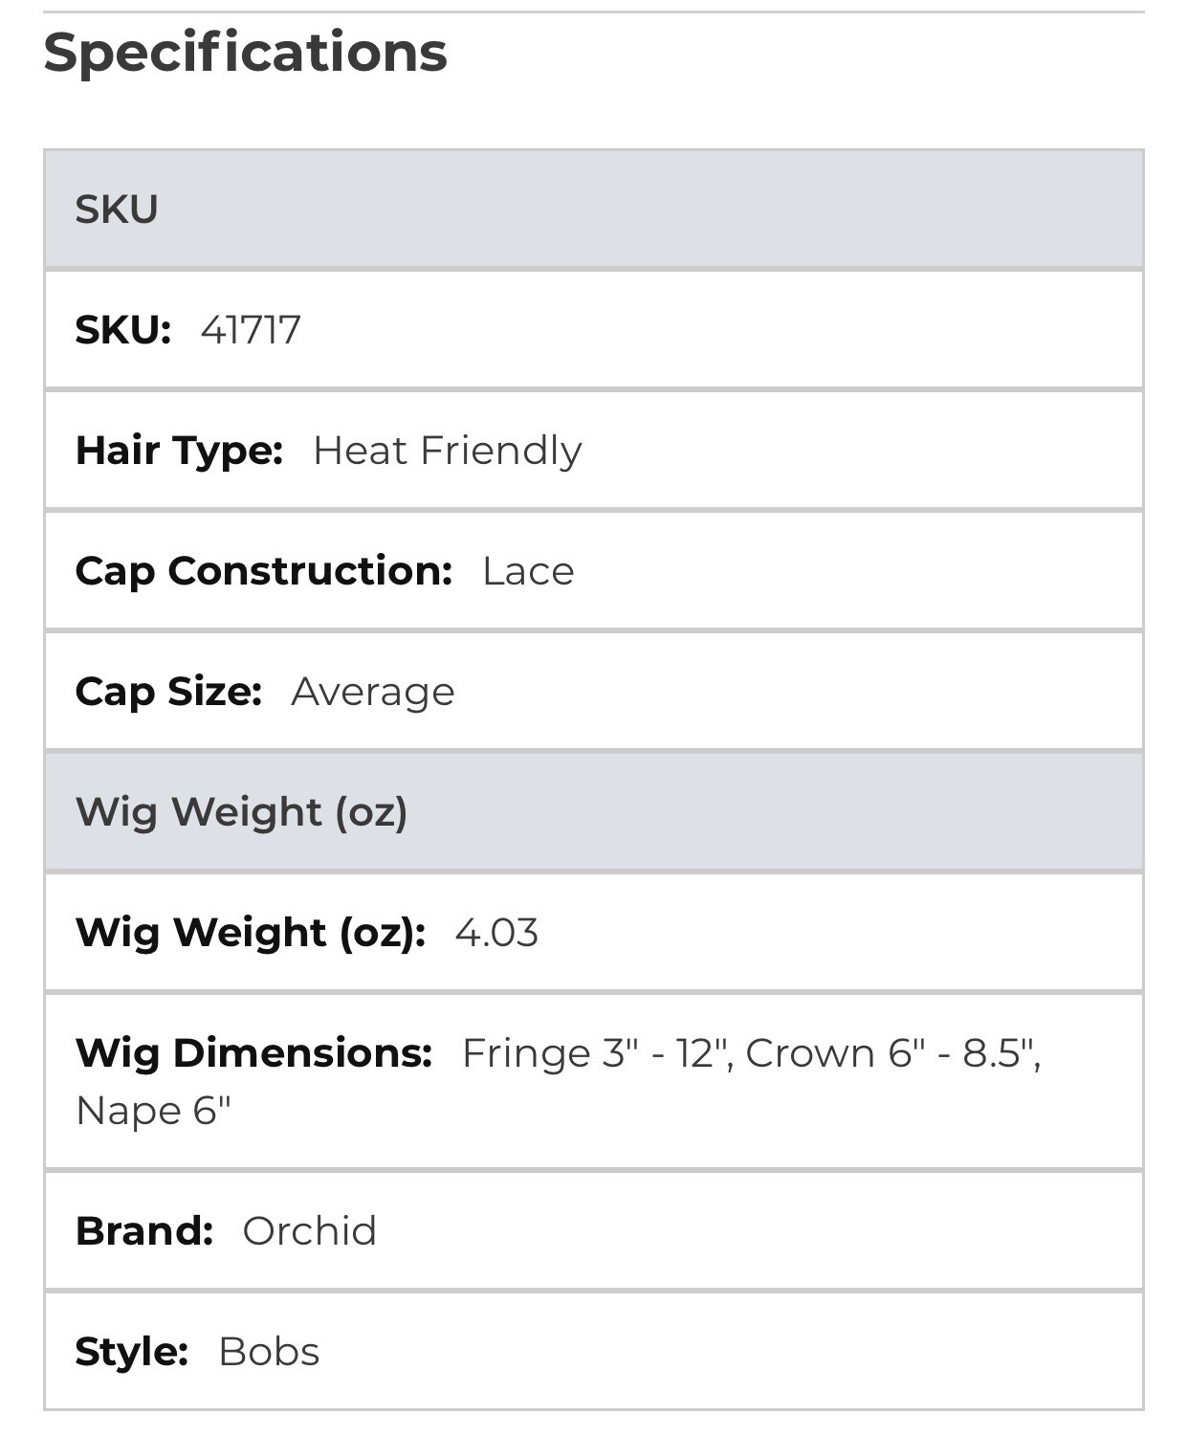Select the Lace cap construction value
This screenshot has height=1436, width=1188.
coord(528,571)
